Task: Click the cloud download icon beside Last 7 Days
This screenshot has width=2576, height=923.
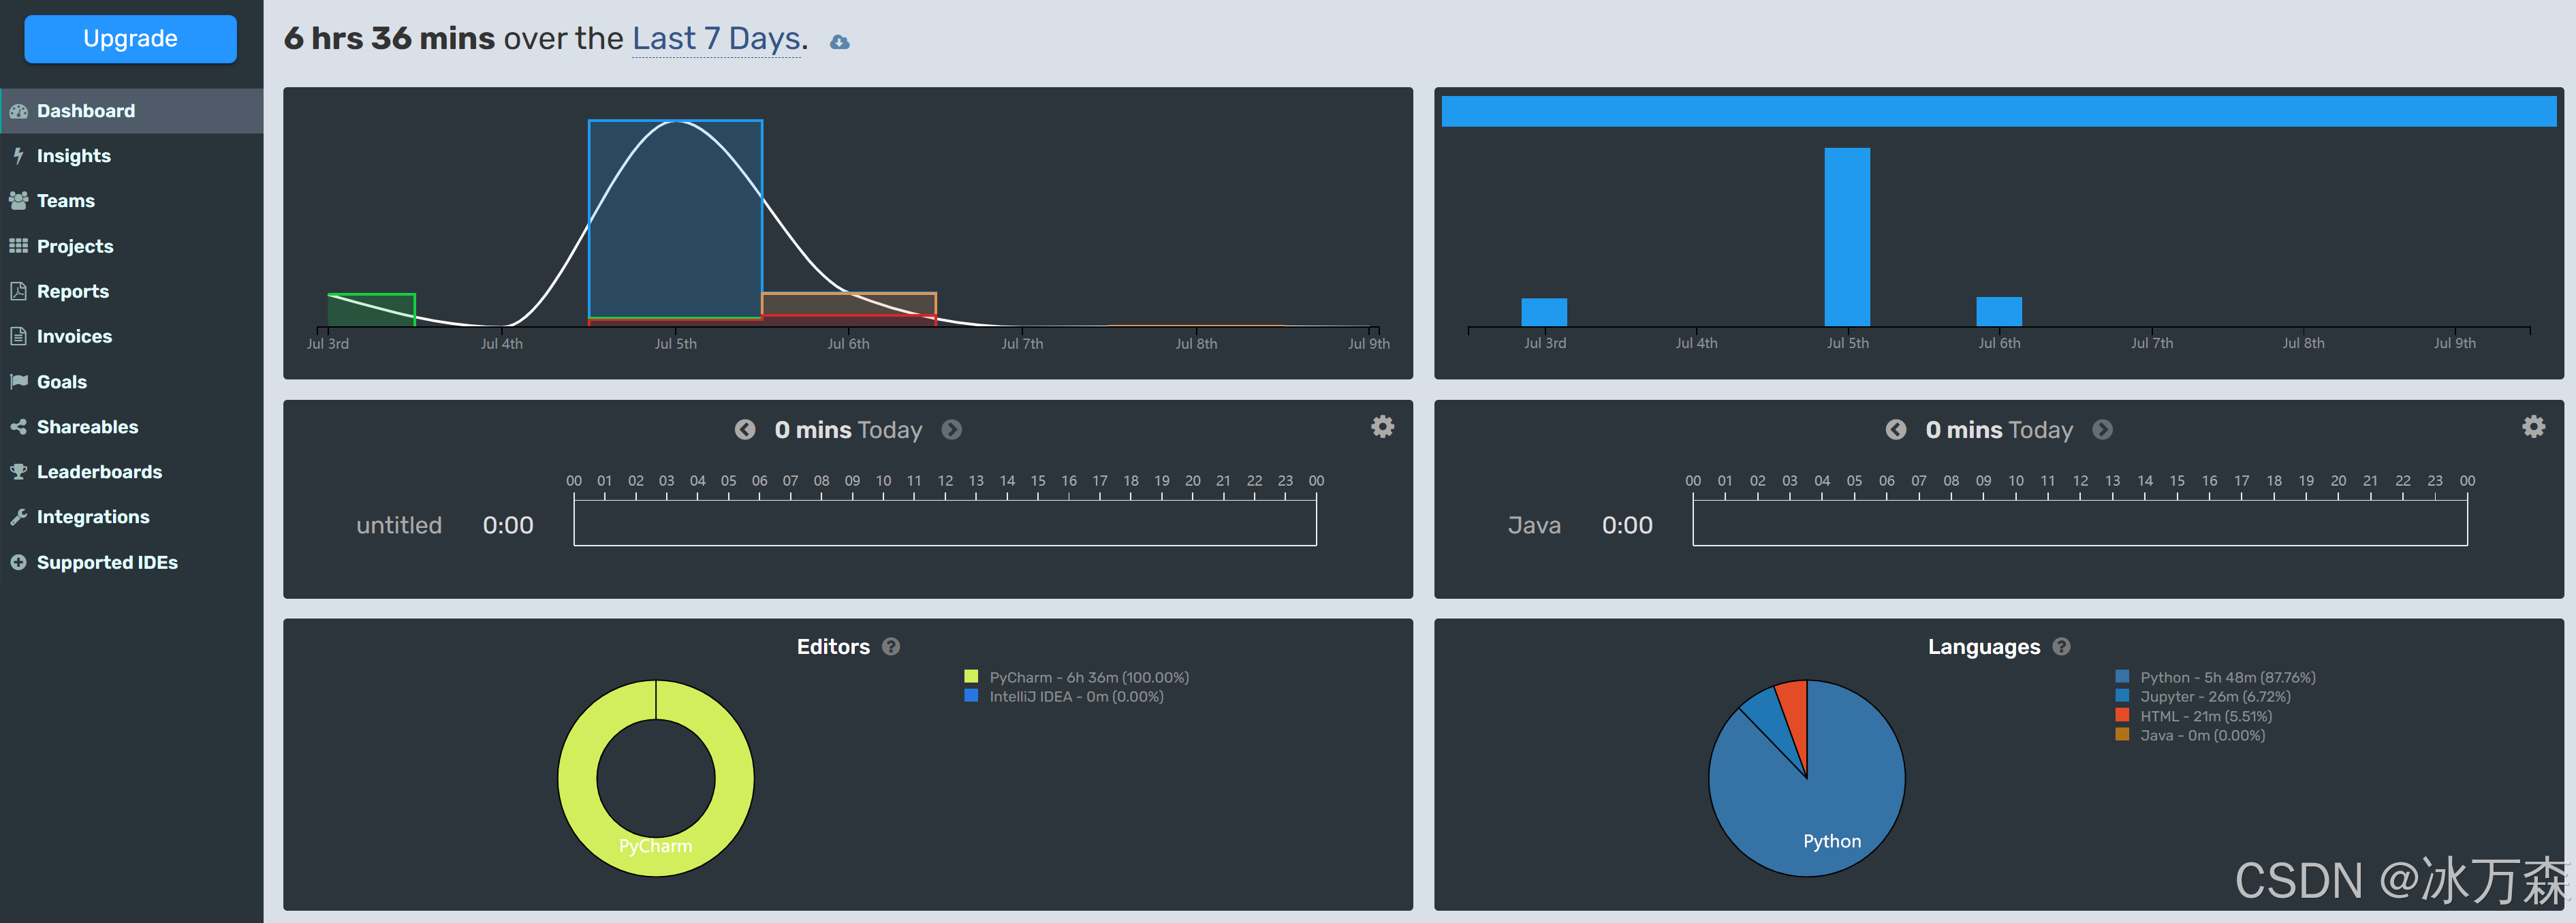Action: [x=840, y=42]
